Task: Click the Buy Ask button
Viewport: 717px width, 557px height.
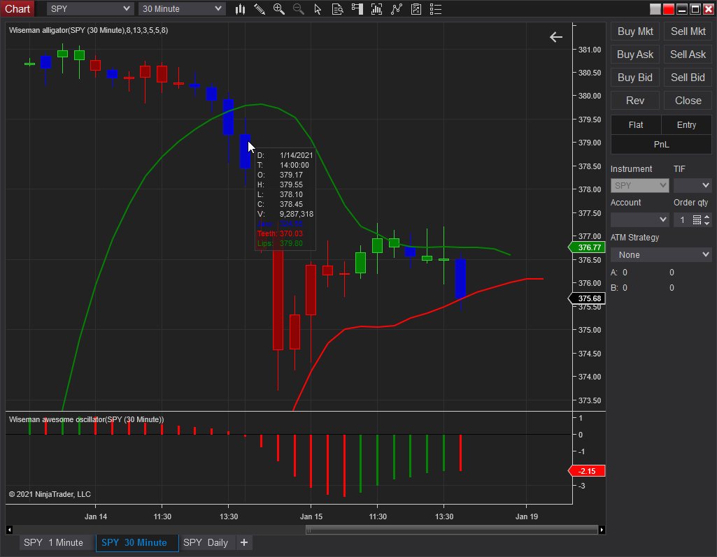Action: [x=635, y=55]
